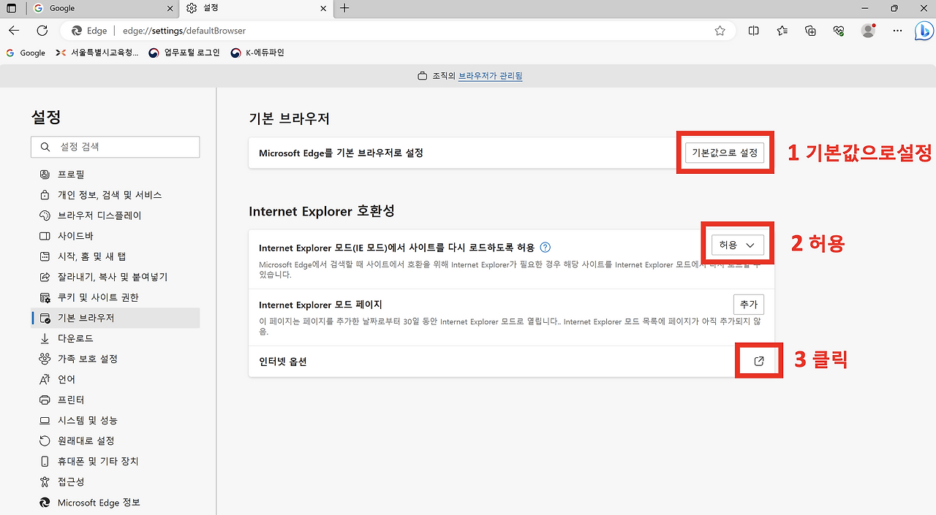Open 다운로드 settings section
This screenshot has width=936, height=515.
(116, 338)
